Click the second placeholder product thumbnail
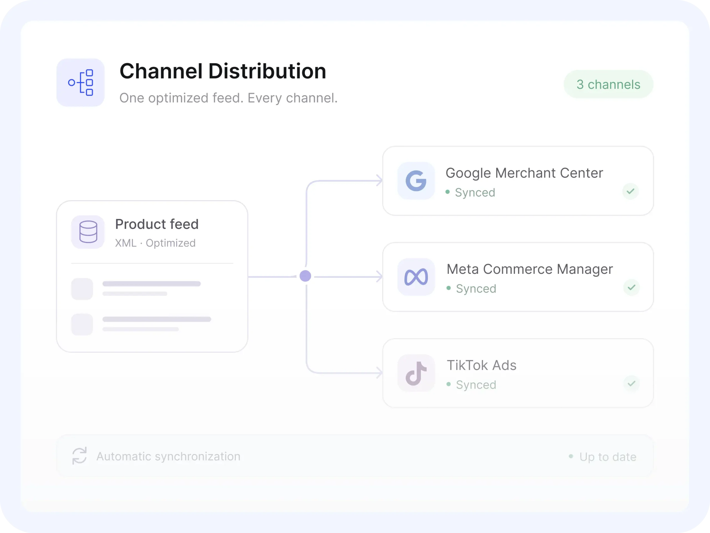Image resolution: width=710 pixels, height=533 pixels. click(x=82, y=324)
